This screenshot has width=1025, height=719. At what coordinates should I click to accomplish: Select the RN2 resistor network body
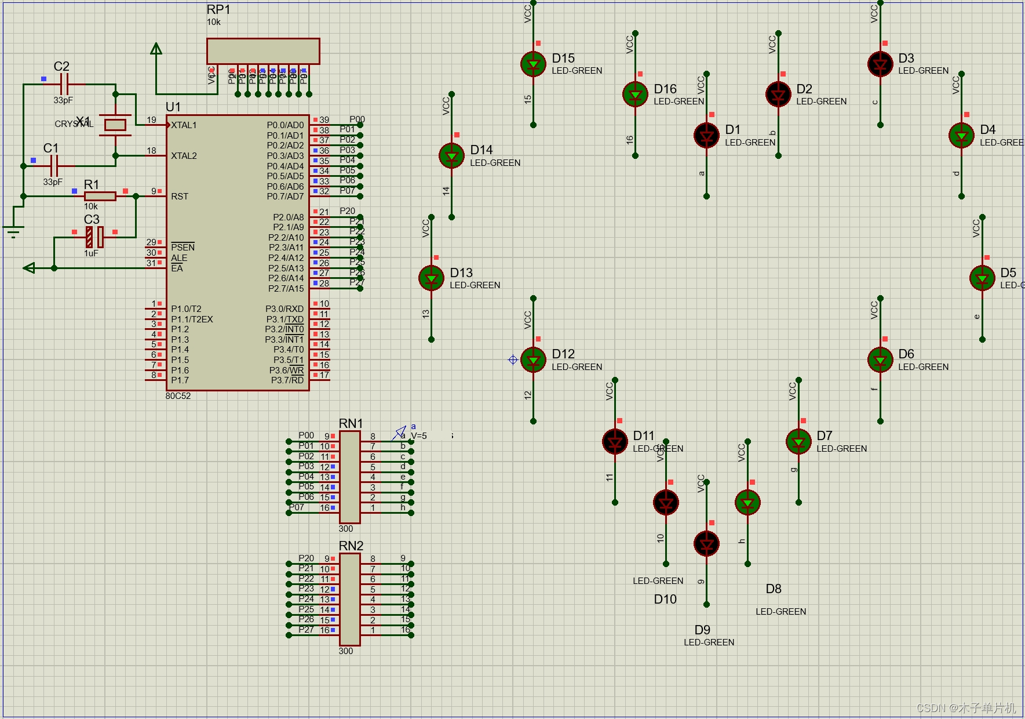[x=350, y=600]
